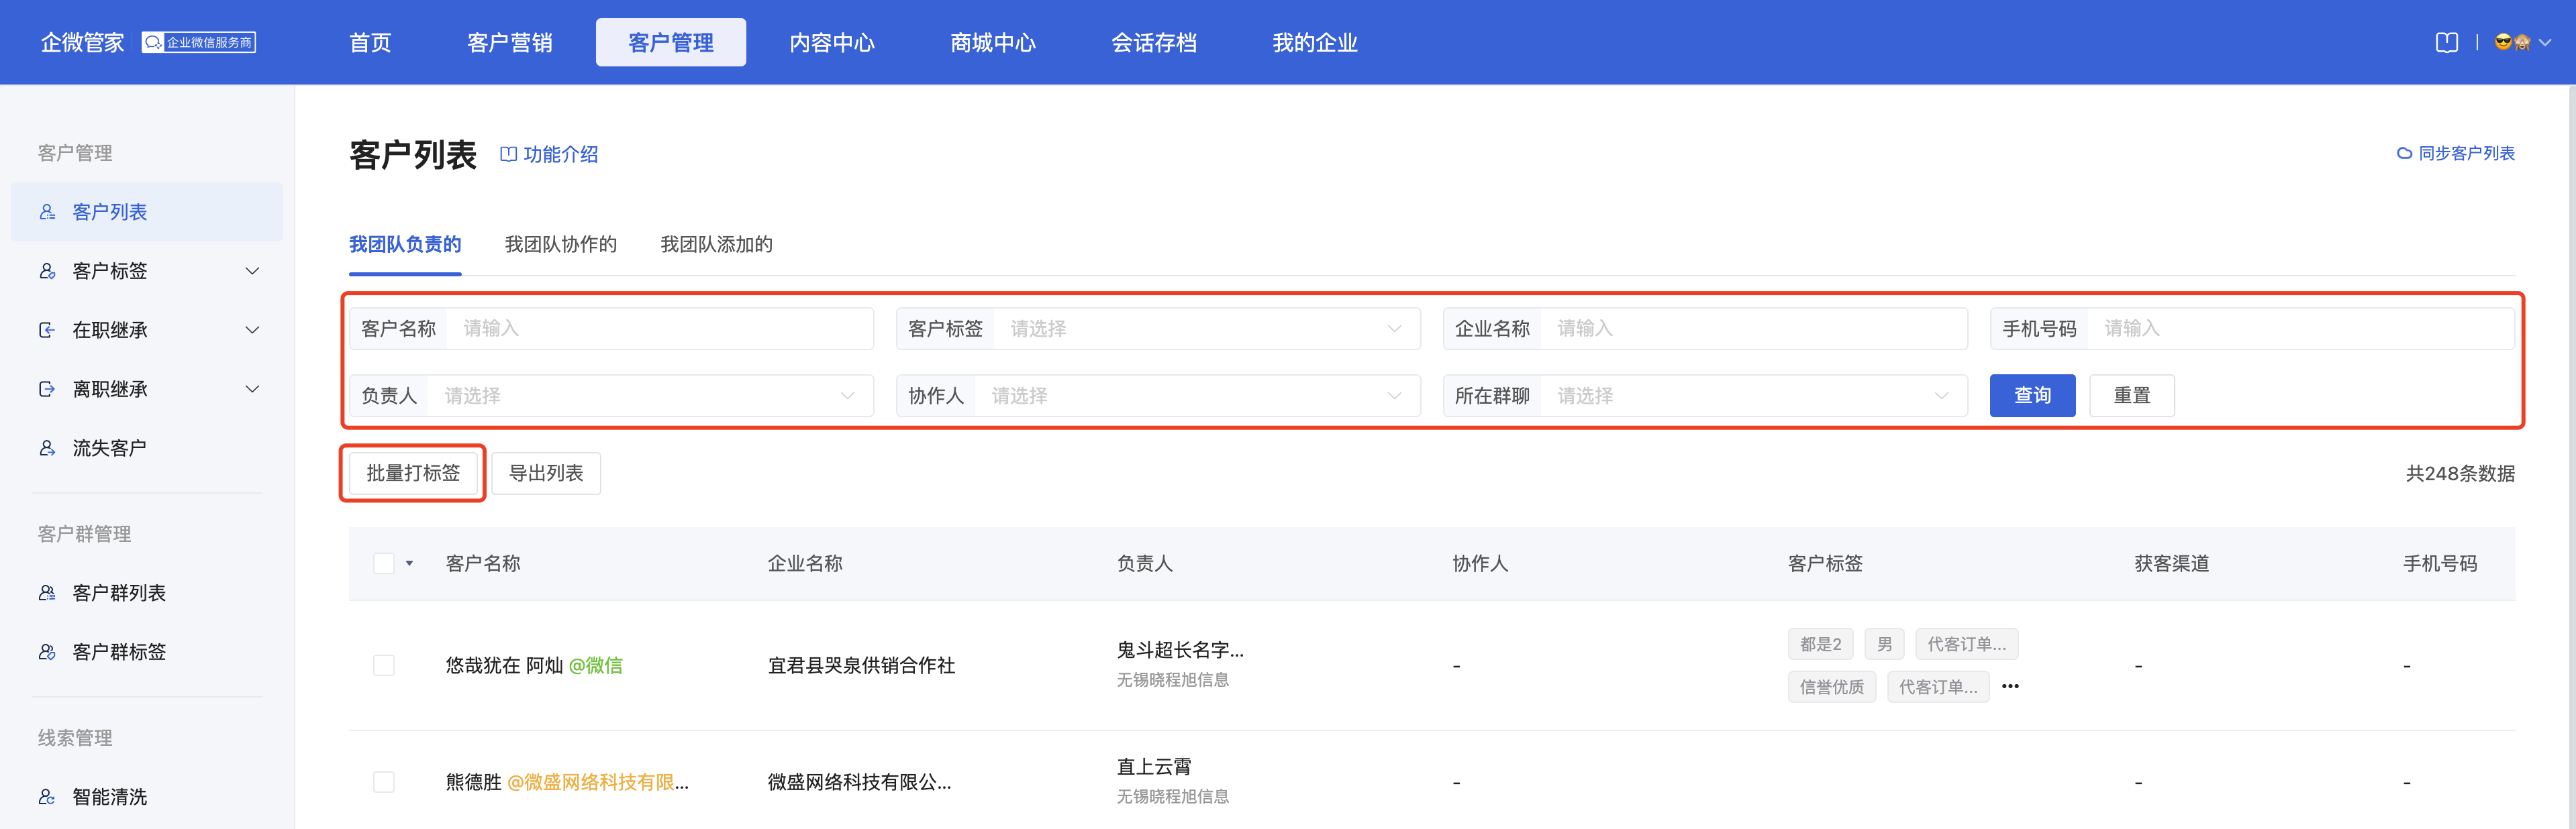Click the 企业微信服务商 badge logo

(198, 42)
